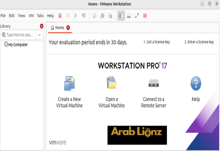
Task: Enter full screen mode via toolbar icon
Action: 137,16
